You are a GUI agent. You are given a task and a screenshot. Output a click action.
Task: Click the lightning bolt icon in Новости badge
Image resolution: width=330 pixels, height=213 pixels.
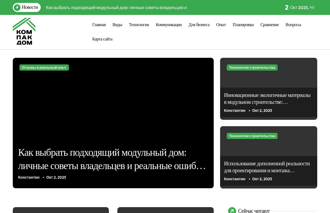17,7
